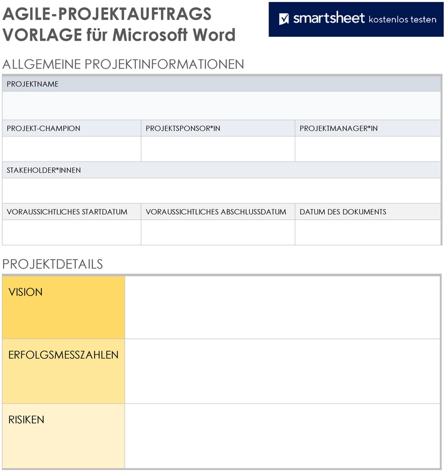The width and height of the screenshot is (445, 472).
Task: Select the 'VORAUSSICHTLICHES ABSCHLUSSDATUM' label
Action: [216, 212]
